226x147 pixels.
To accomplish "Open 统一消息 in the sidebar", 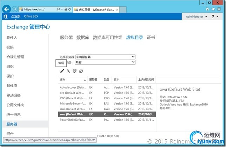I will coord(14,115).
